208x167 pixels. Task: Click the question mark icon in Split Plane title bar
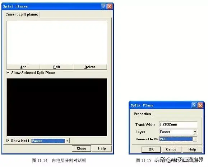[x=194, y=105]
